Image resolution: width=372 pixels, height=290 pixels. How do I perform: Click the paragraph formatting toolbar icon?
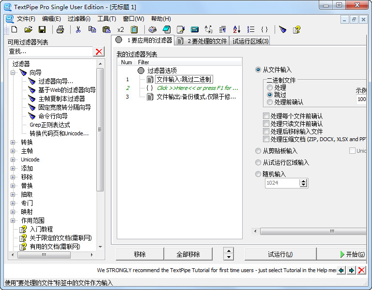(x=222, y=29)
